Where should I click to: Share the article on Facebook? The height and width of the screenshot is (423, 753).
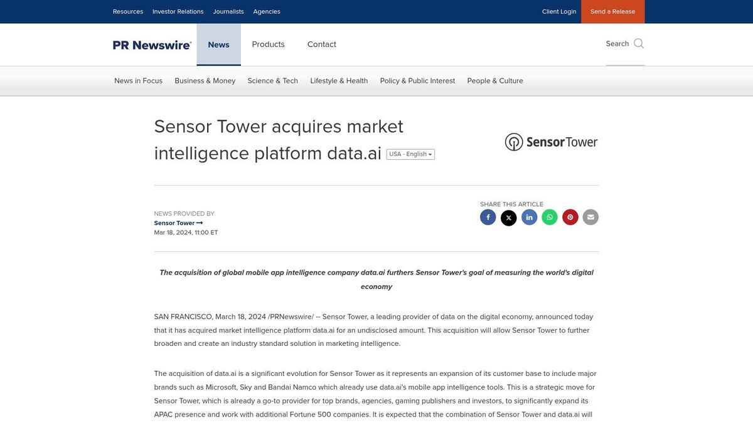coord(488,217)
